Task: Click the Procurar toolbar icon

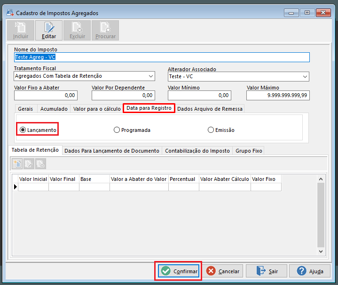Action: coord(105,31)
